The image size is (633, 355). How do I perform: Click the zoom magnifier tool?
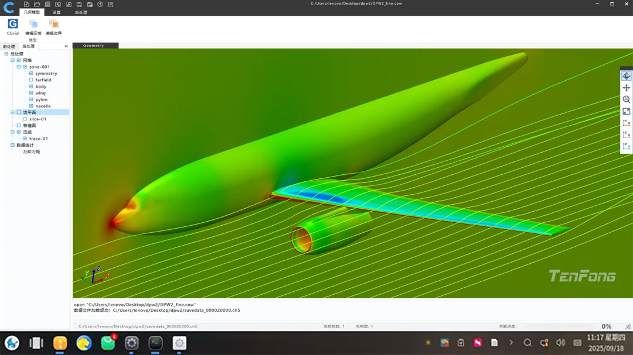tap(626, 99)
